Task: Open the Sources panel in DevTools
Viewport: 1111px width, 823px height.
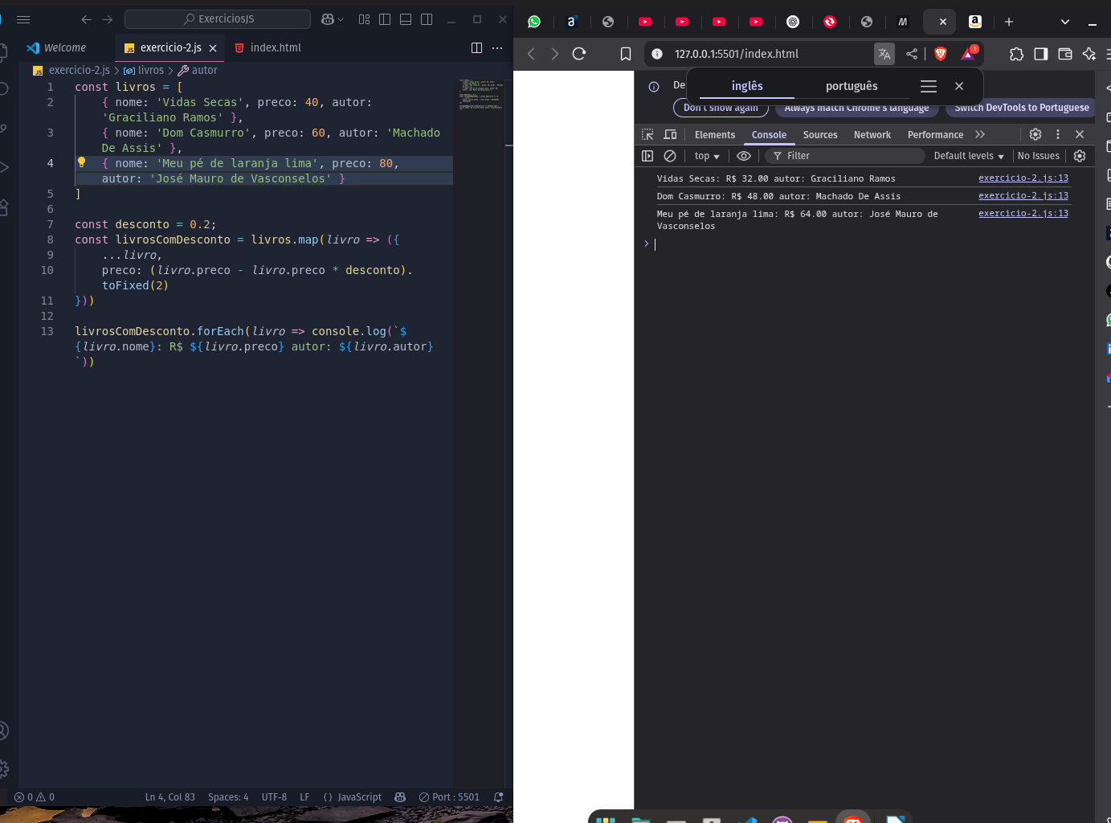Action: tap(820, 135)
